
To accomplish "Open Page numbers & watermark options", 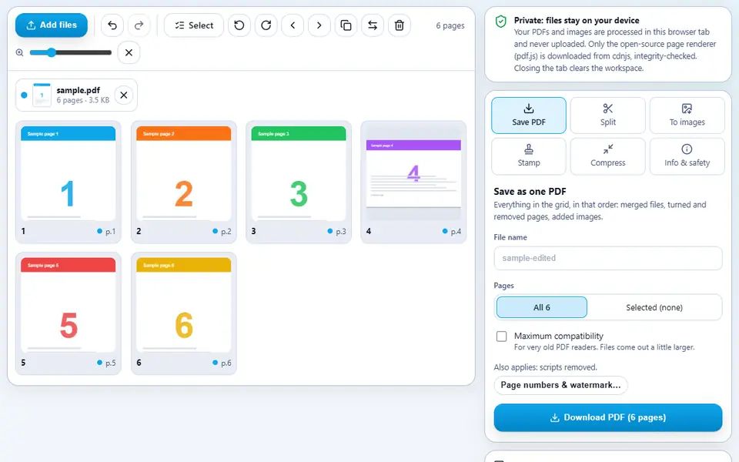I will tap(561, 385).
